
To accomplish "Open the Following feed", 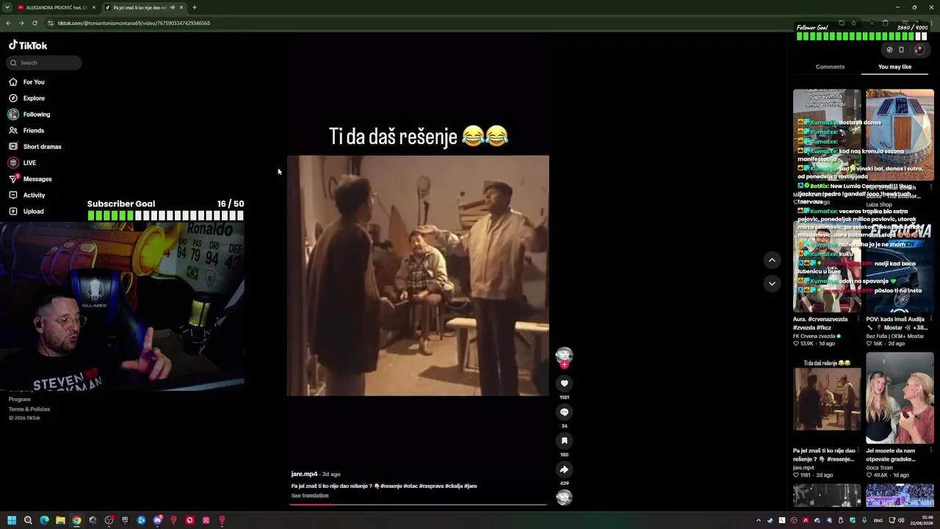I will pyautogui.click(x=29, y=114).
